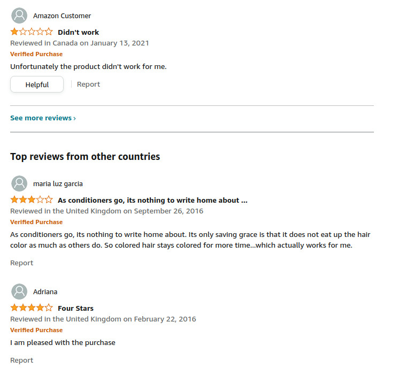Click the Amazon Customer avatar icon
398x368 pixels.
(19, 16)
